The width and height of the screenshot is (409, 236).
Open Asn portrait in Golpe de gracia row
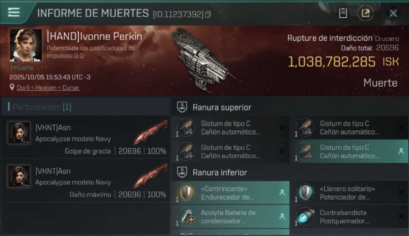[x=19, y=133]
